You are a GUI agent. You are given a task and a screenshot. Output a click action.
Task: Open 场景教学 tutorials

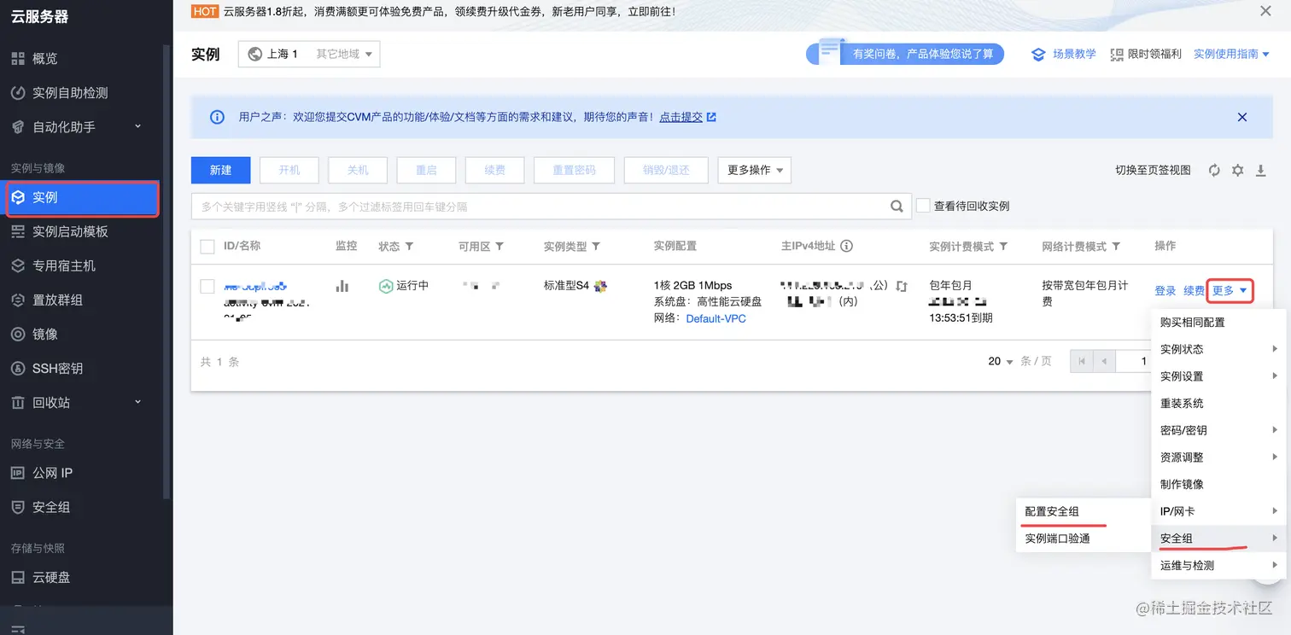[1064, 54]
